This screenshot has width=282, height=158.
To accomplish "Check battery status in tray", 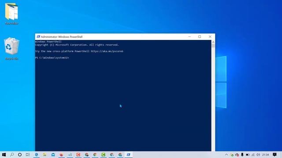I will click(x=248, y=154).
